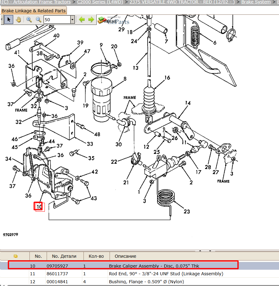Open the zoom level dropdown arrow
Image resolution: width=279 pixels, height=286 pixels.
coord(72,20)
